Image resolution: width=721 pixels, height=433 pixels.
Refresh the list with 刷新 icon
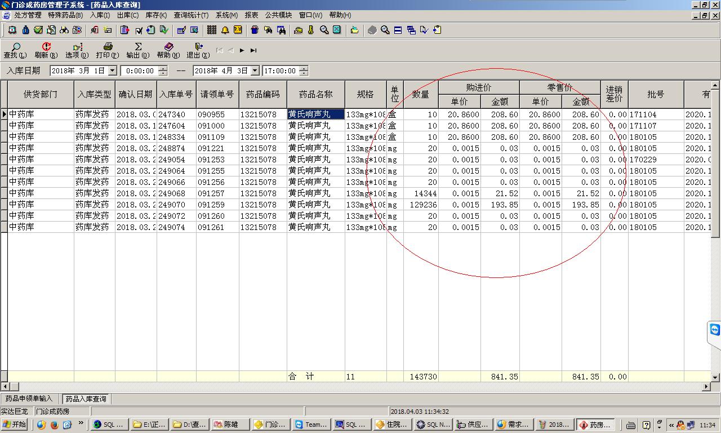pos(46,47)
